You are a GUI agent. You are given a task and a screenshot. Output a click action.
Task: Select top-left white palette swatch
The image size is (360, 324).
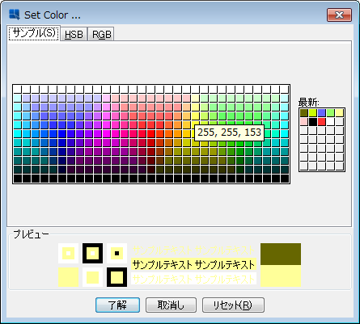tap(18, 89)
